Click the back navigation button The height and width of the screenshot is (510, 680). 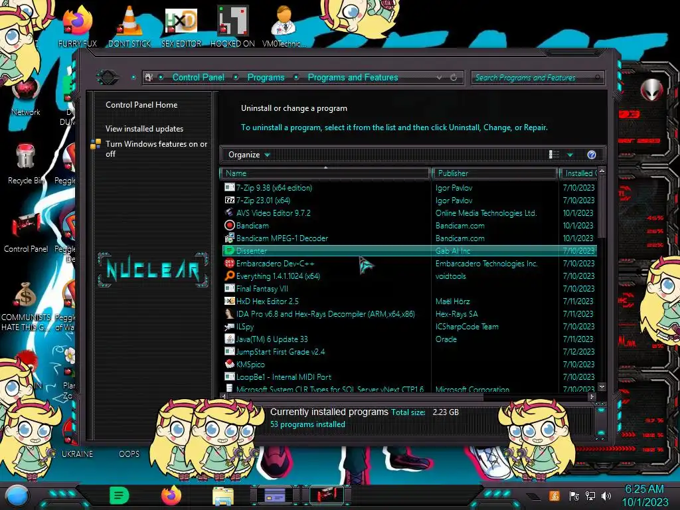pos(108,78)
